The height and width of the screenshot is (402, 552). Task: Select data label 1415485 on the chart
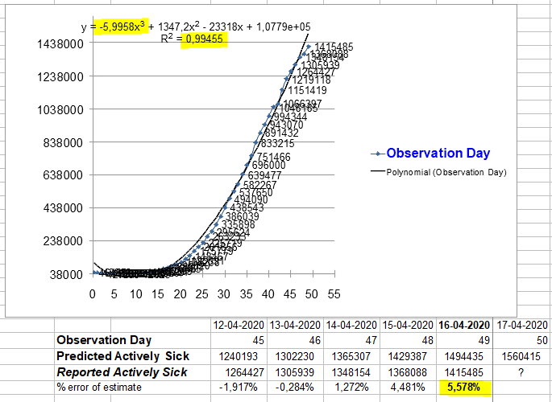[x=334, y=47]
